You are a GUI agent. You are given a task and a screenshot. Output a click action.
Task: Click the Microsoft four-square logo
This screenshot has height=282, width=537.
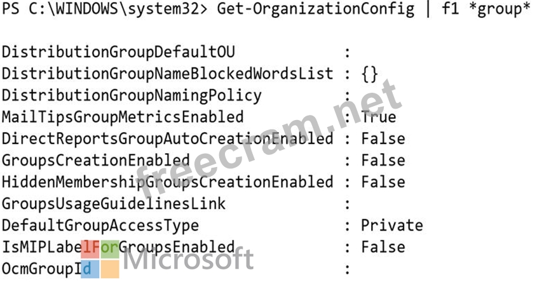[x=101, y=259]
